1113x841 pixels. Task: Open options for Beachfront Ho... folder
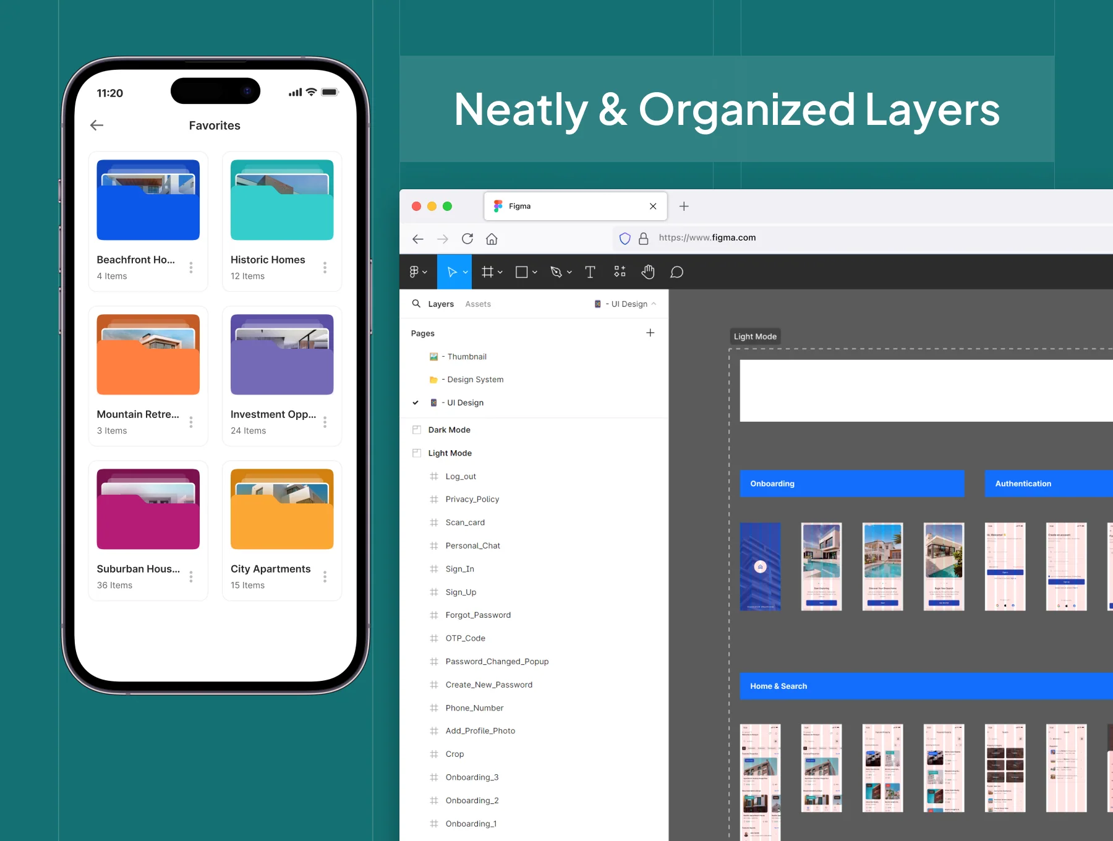click(191, 268)
